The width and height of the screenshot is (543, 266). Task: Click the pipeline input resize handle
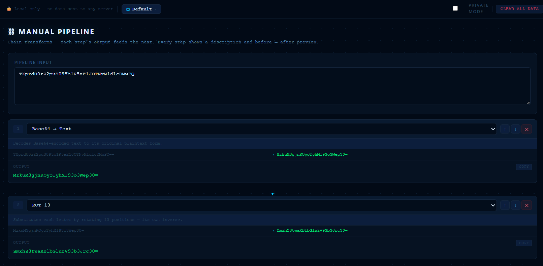[x=528, y=103]
